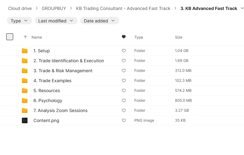
Task: Mark Content.png as favorite
Action: (x=124, y=120)
